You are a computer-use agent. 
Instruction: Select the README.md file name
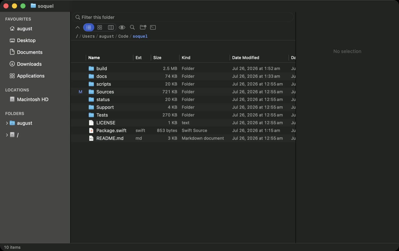pos(110,138)
